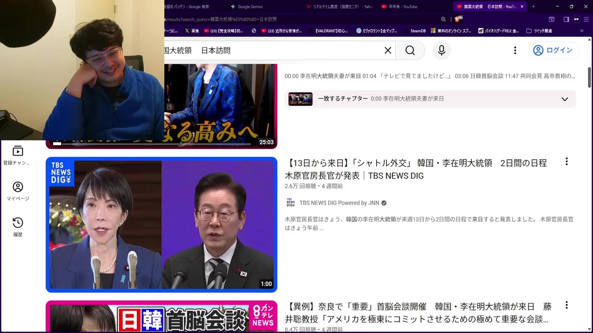Click the zoom magnifier icon in address bar
Image resolution: width=593 pixels, height=333 pixels.
coord(443,19)
